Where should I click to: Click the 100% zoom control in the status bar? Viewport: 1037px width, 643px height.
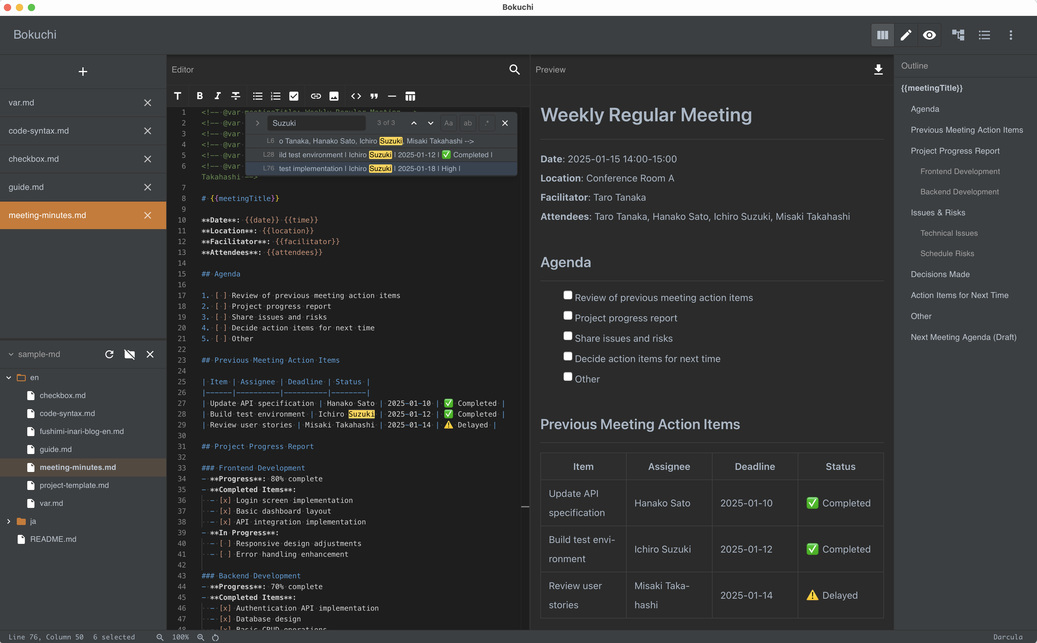pos(180,637)
